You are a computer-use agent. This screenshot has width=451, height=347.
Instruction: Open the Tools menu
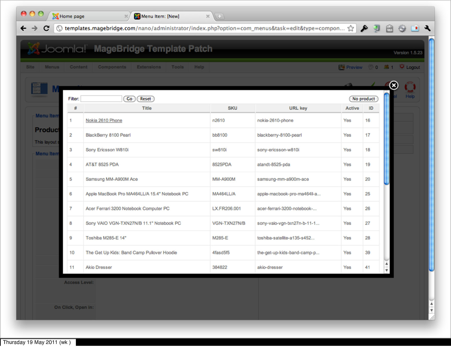[178, 67]
